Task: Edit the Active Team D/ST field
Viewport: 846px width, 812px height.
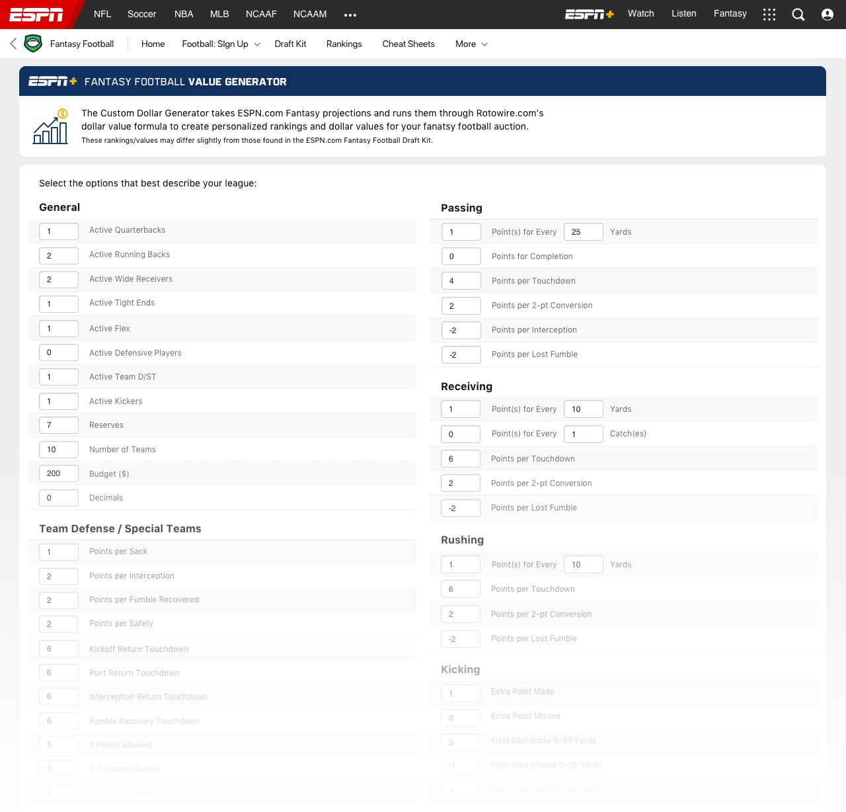Action: click(59, 377)
